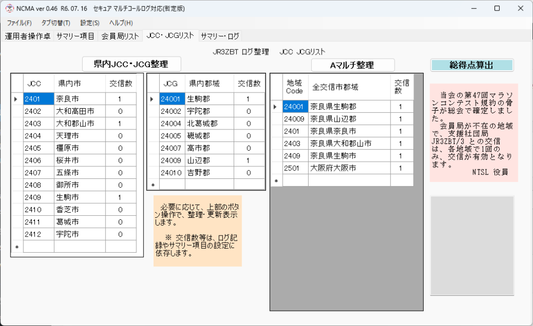Click the NCMA app icon in title bar
The height and width of the screenshot is (326, 533).
click(9, 8)
